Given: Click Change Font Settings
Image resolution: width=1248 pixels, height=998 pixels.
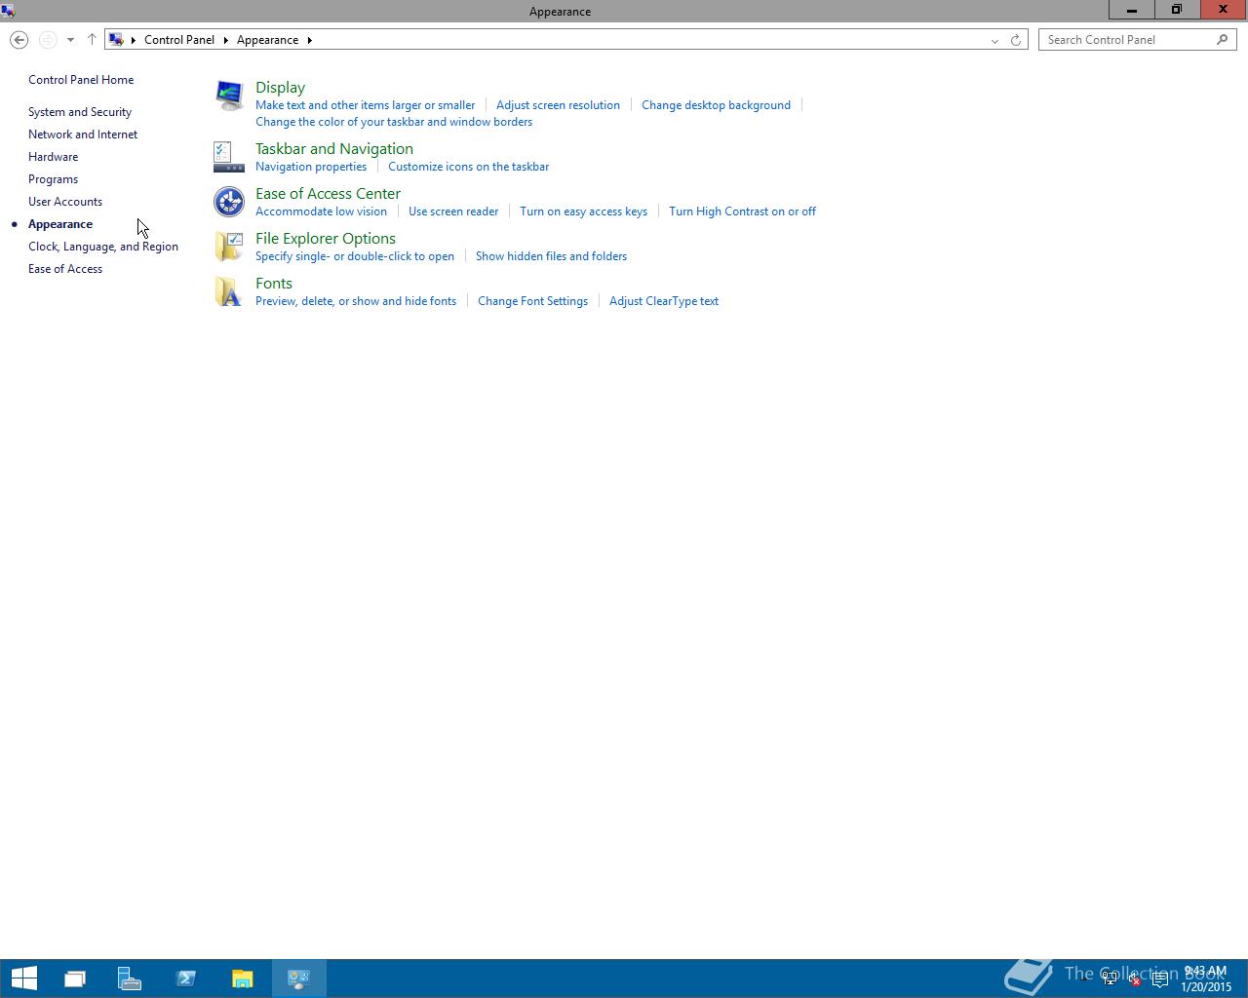Looking at the screenshot, I should tap(532, 301).
